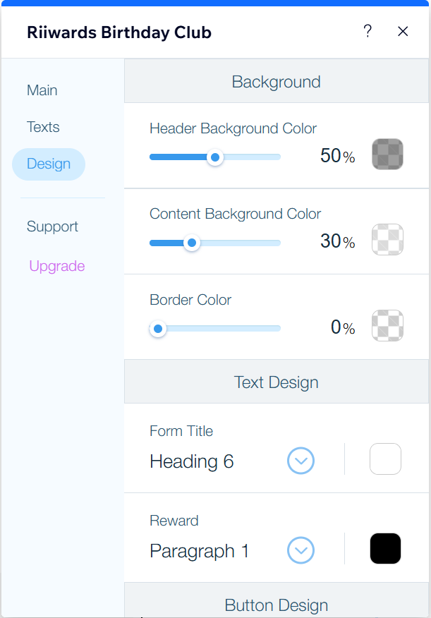Open the Main settings tab
Viewport: 431px width, 618px height.
tap(42, 90)
